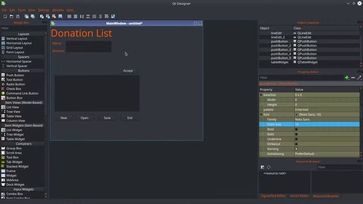Screen dimensions: 363x204
Task: Click the Resource Browser filter field
Action: [x=339, y=167]
